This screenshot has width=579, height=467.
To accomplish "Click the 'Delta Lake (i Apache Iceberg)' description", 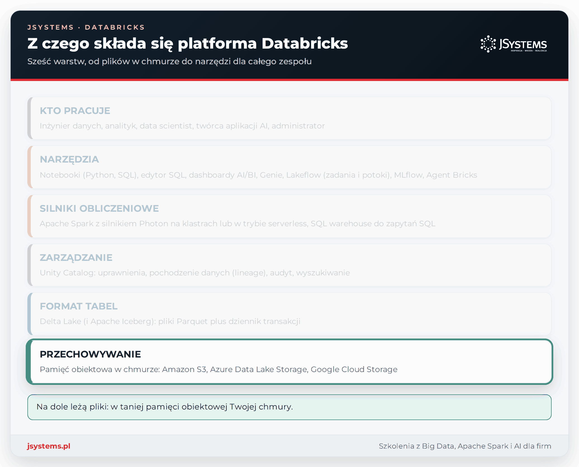I will pyautogui.click(x=170, y=321).
